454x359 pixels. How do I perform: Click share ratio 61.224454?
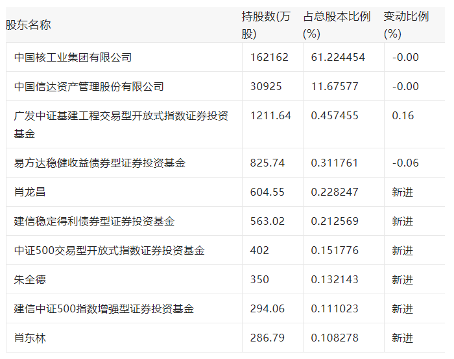click(338, 57)
